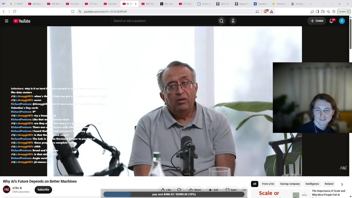
Task: Open the Create menu
Action: pyautogui.click(x=317, y=21)
